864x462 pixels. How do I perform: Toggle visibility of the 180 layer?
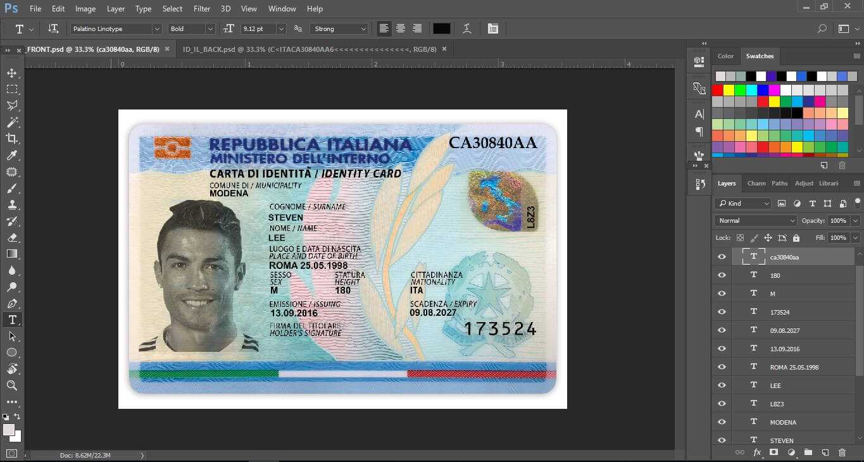coord(722,275)
